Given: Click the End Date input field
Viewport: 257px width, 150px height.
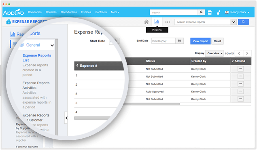Looking at the screenshot, I should 164,41.
